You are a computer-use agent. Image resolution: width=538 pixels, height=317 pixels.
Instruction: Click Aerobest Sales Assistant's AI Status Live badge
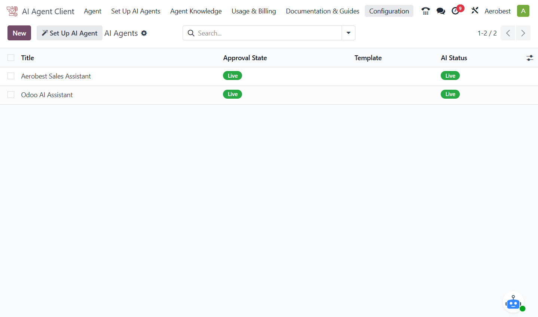pyautogui.click(x=450, y=76)
